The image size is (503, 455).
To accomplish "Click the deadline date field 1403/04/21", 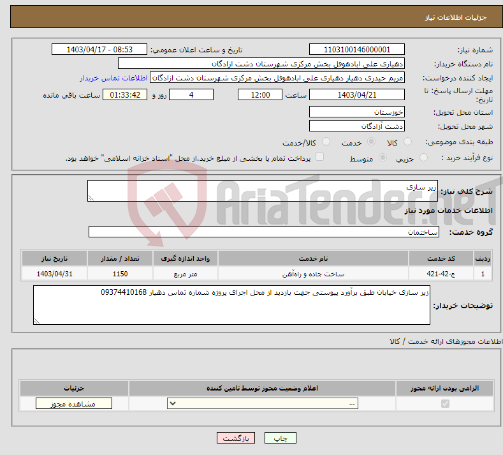I will coord(357,94).
